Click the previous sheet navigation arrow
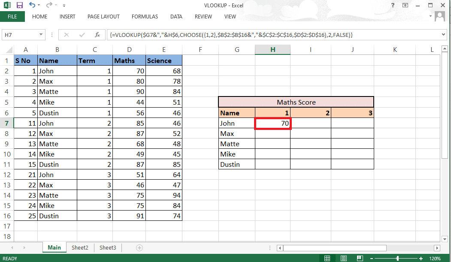This screenshot has width=451, height=262. pos(12,248)
